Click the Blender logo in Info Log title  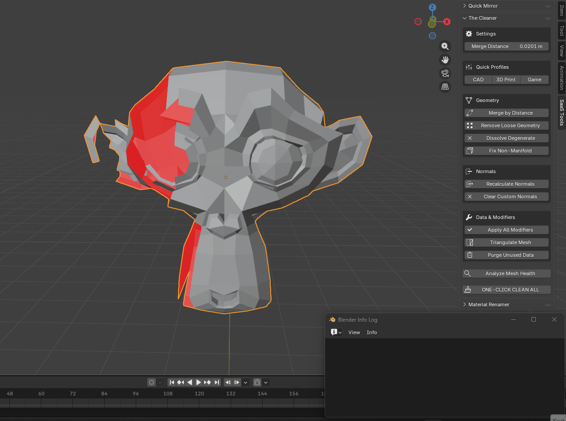pos(332,320)
